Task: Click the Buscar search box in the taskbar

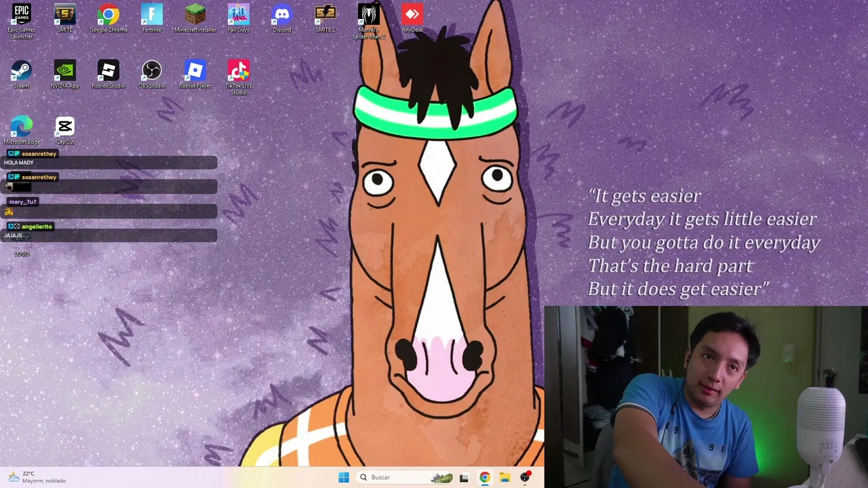Action: pyautogui.click(x=404, y=477)
